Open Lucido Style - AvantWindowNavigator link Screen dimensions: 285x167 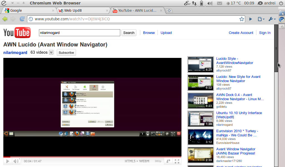point(234,61)
